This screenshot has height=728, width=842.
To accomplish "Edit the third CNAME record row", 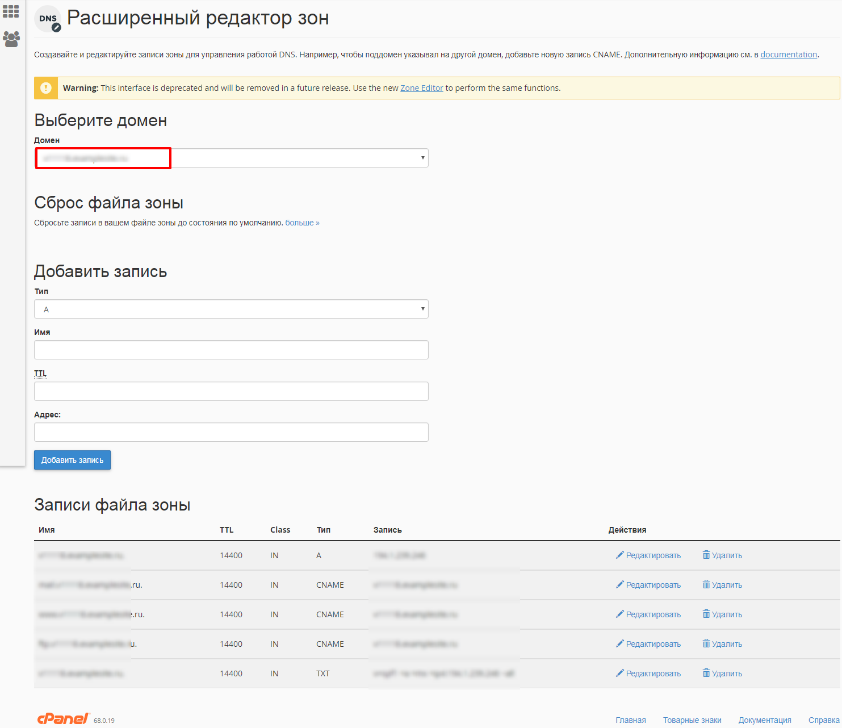I will [x=648, y=644].
